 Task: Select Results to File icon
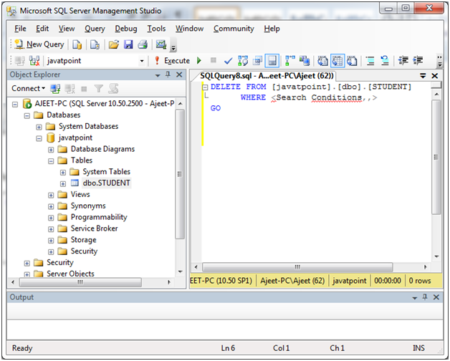pyautogui.click(x=352, y=61)
